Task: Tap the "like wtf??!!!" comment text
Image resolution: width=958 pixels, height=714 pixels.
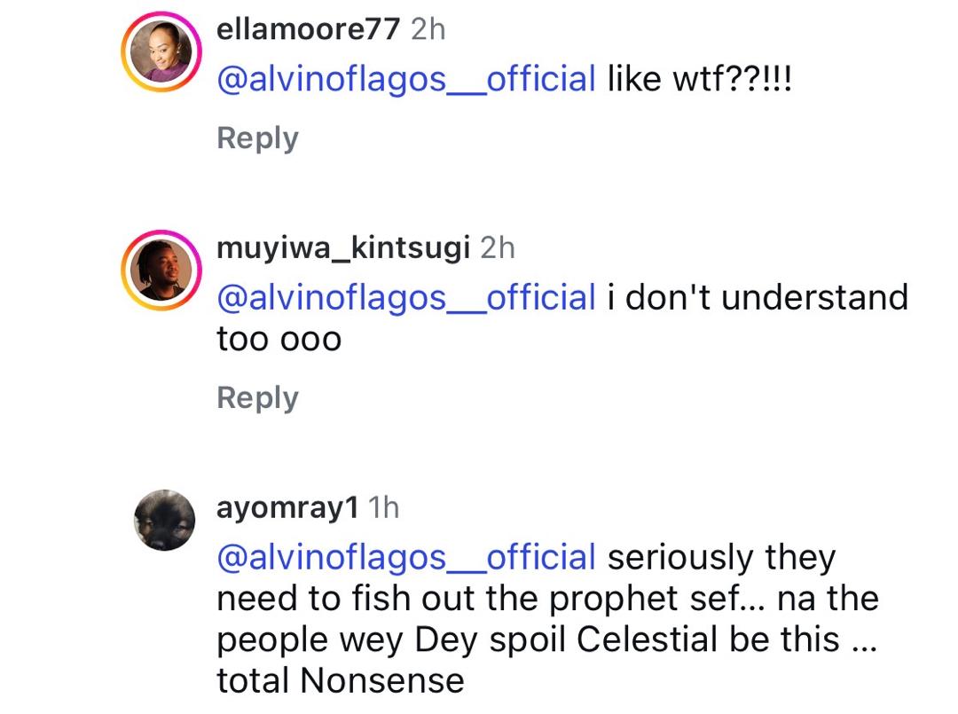Action: coord(698,80)
